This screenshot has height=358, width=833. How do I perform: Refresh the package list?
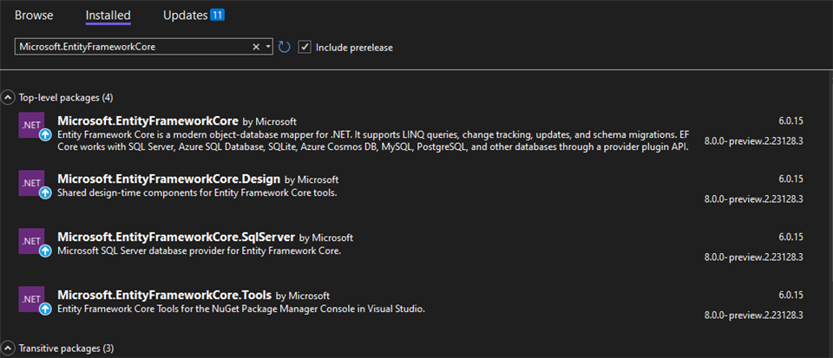click(x=285, y=47)
